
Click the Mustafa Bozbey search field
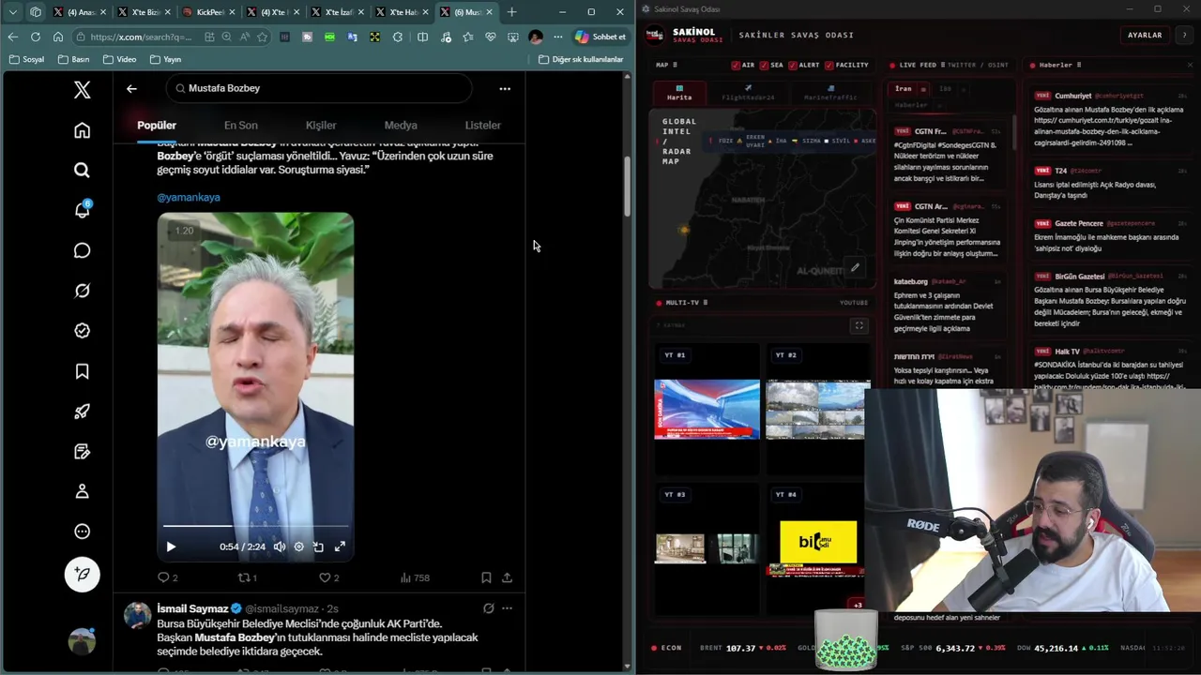[319, 88]
